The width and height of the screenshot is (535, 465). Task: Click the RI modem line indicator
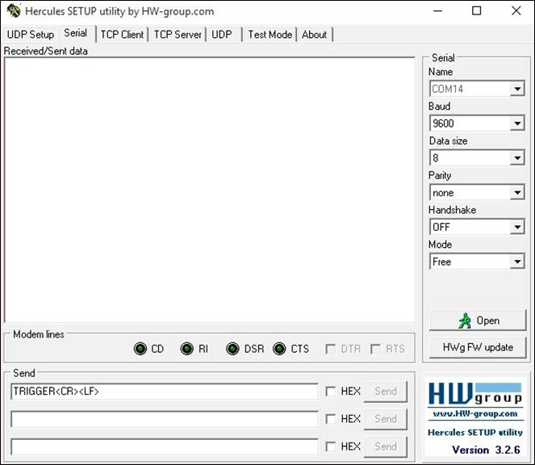pos(186,349)
